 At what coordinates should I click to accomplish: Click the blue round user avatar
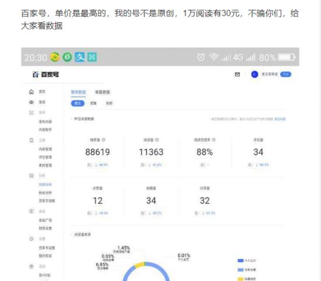254,74
